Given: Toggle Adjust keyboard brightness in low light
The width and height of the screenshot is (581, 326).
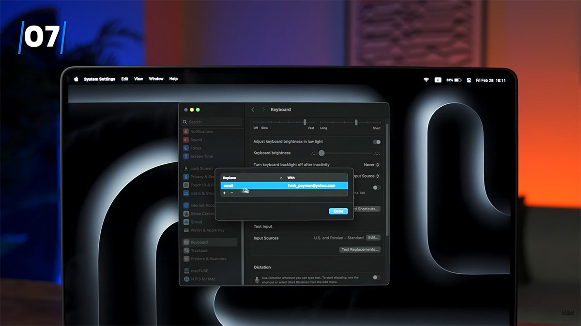Looking at the screenshot, I should coord(377,142).
